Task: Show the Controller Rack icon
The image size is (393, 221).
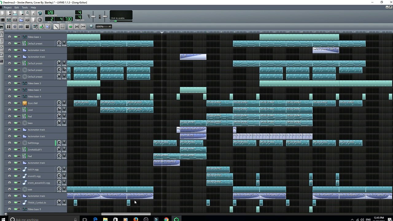Action: pyautogui.click(x=40, y=20)
